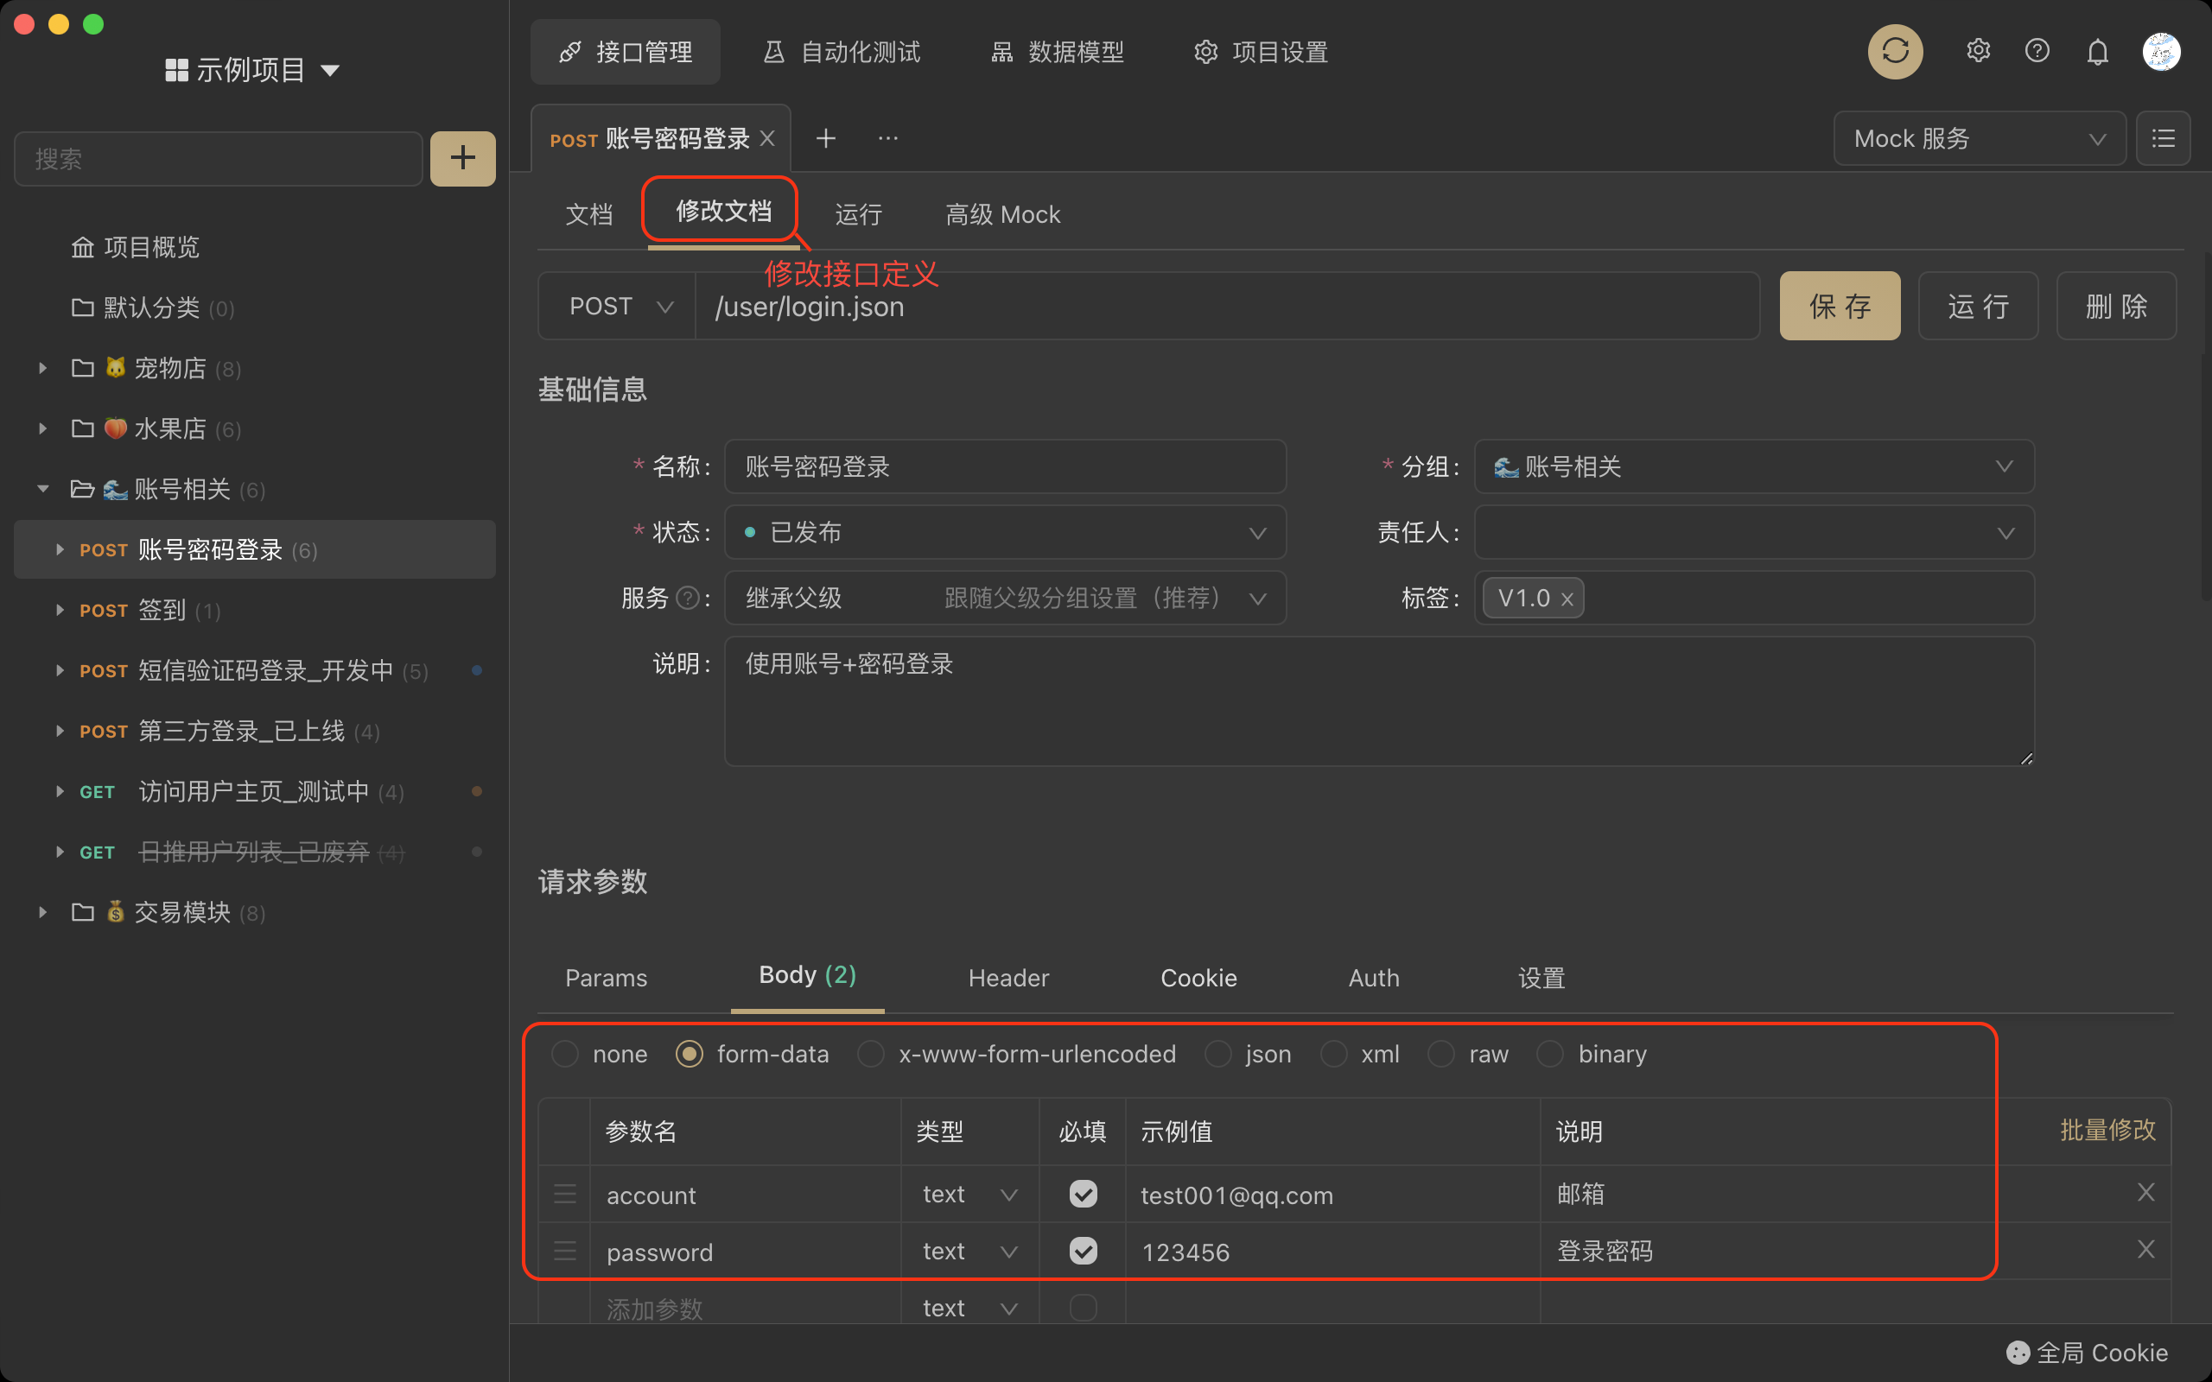Select x-www-form-urlencoded radio option
Screen dimensions: 2212x1382
[x=871, y=1054]
